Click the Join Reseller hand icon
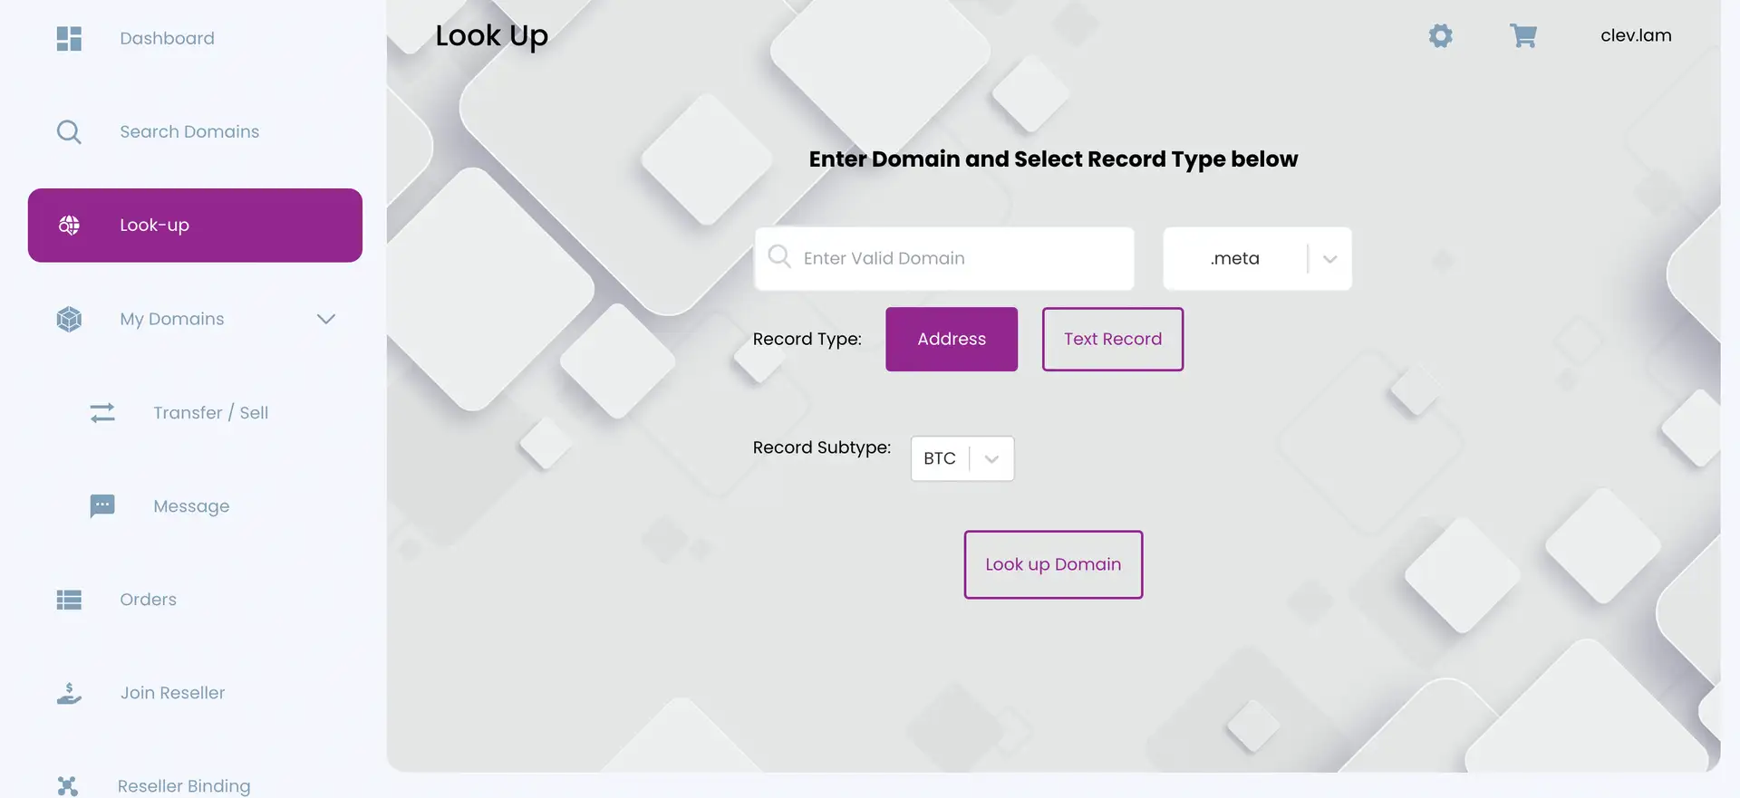This screenshot has width=1740, height=798. pyautogui.click(x=69, y=694)
